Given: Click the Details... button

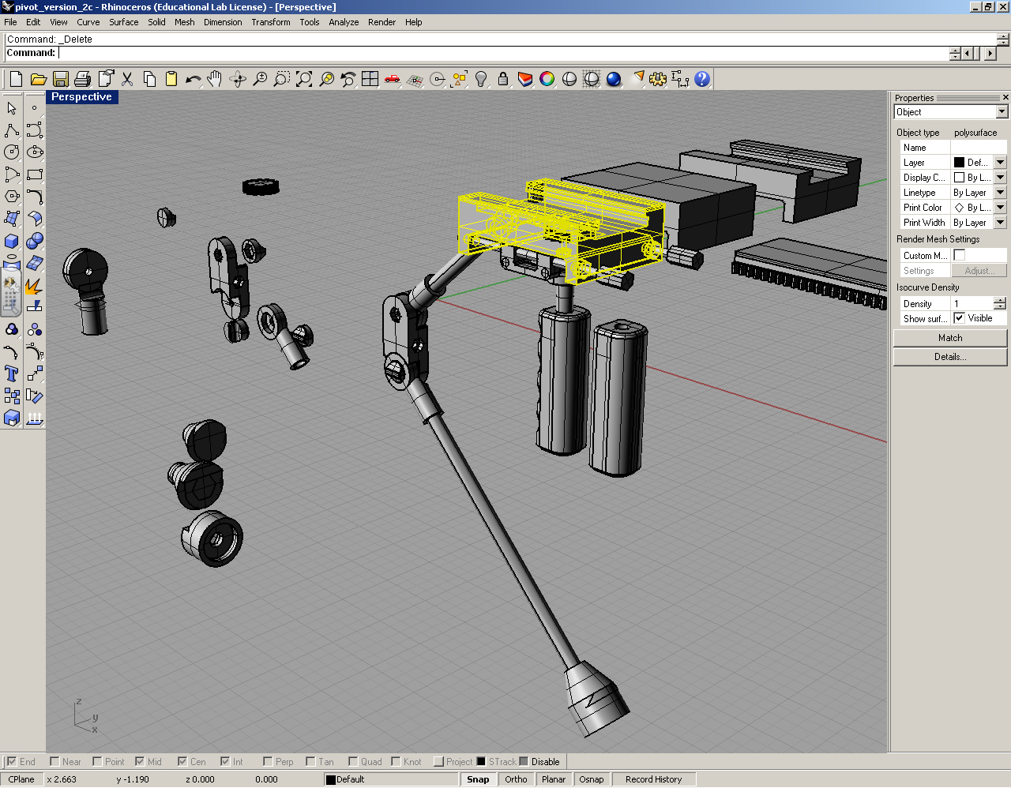Looking at the screenshot, I should pos(950,357).
